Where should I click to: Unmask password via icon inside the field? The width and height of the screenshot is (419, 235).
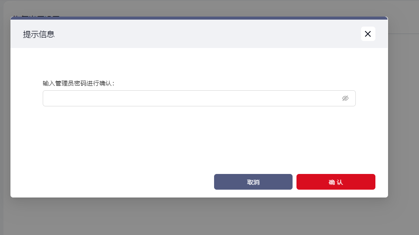[x=345, y=98]
